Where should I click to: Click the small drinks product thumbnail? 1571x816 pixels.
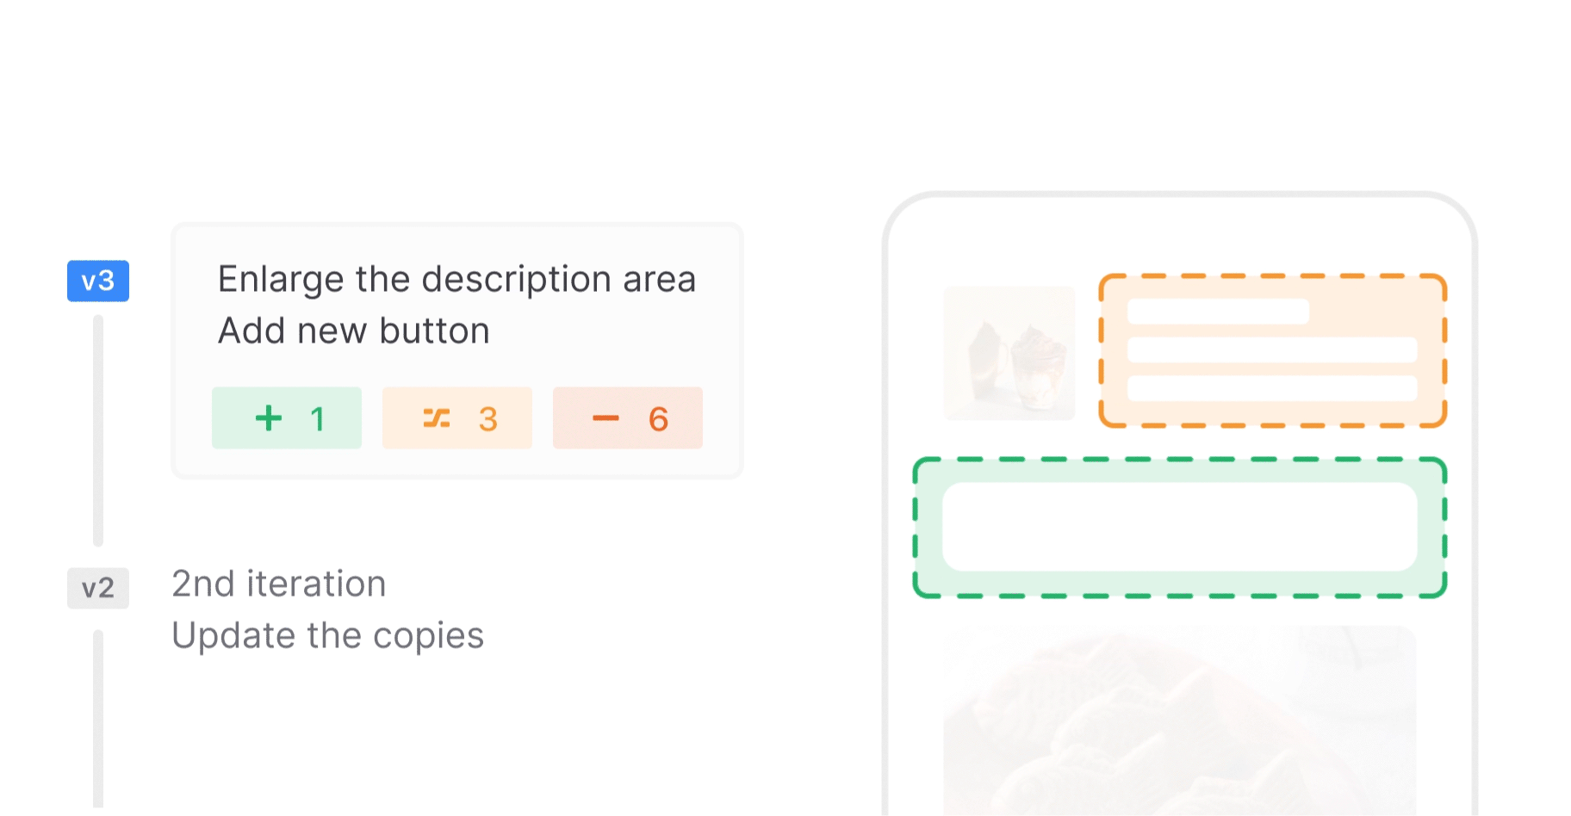click(x=1009, y=353)
